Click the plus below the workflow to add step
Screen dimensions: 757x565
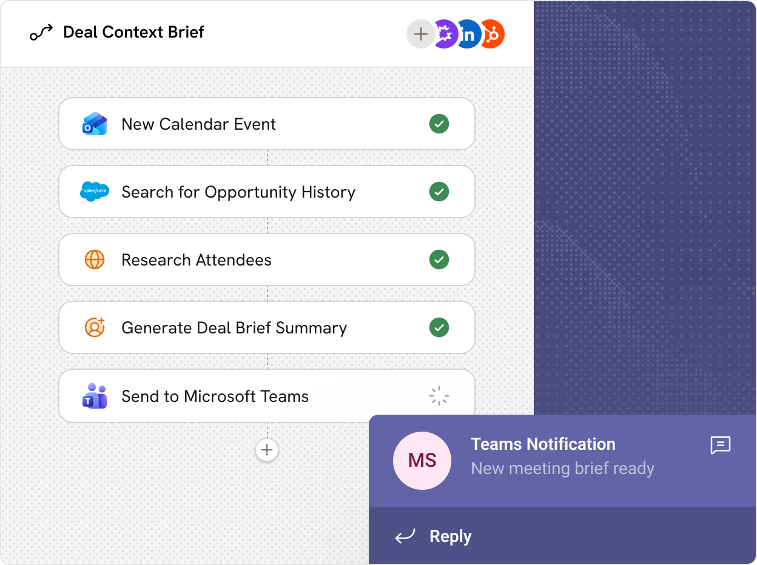(267, 450)
